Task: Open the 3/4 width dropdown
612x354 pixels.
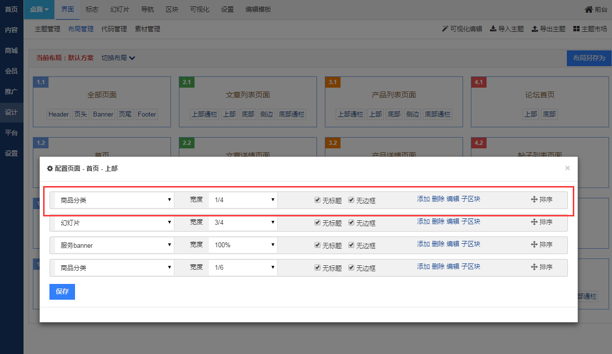Action: [x=243, y=222]
